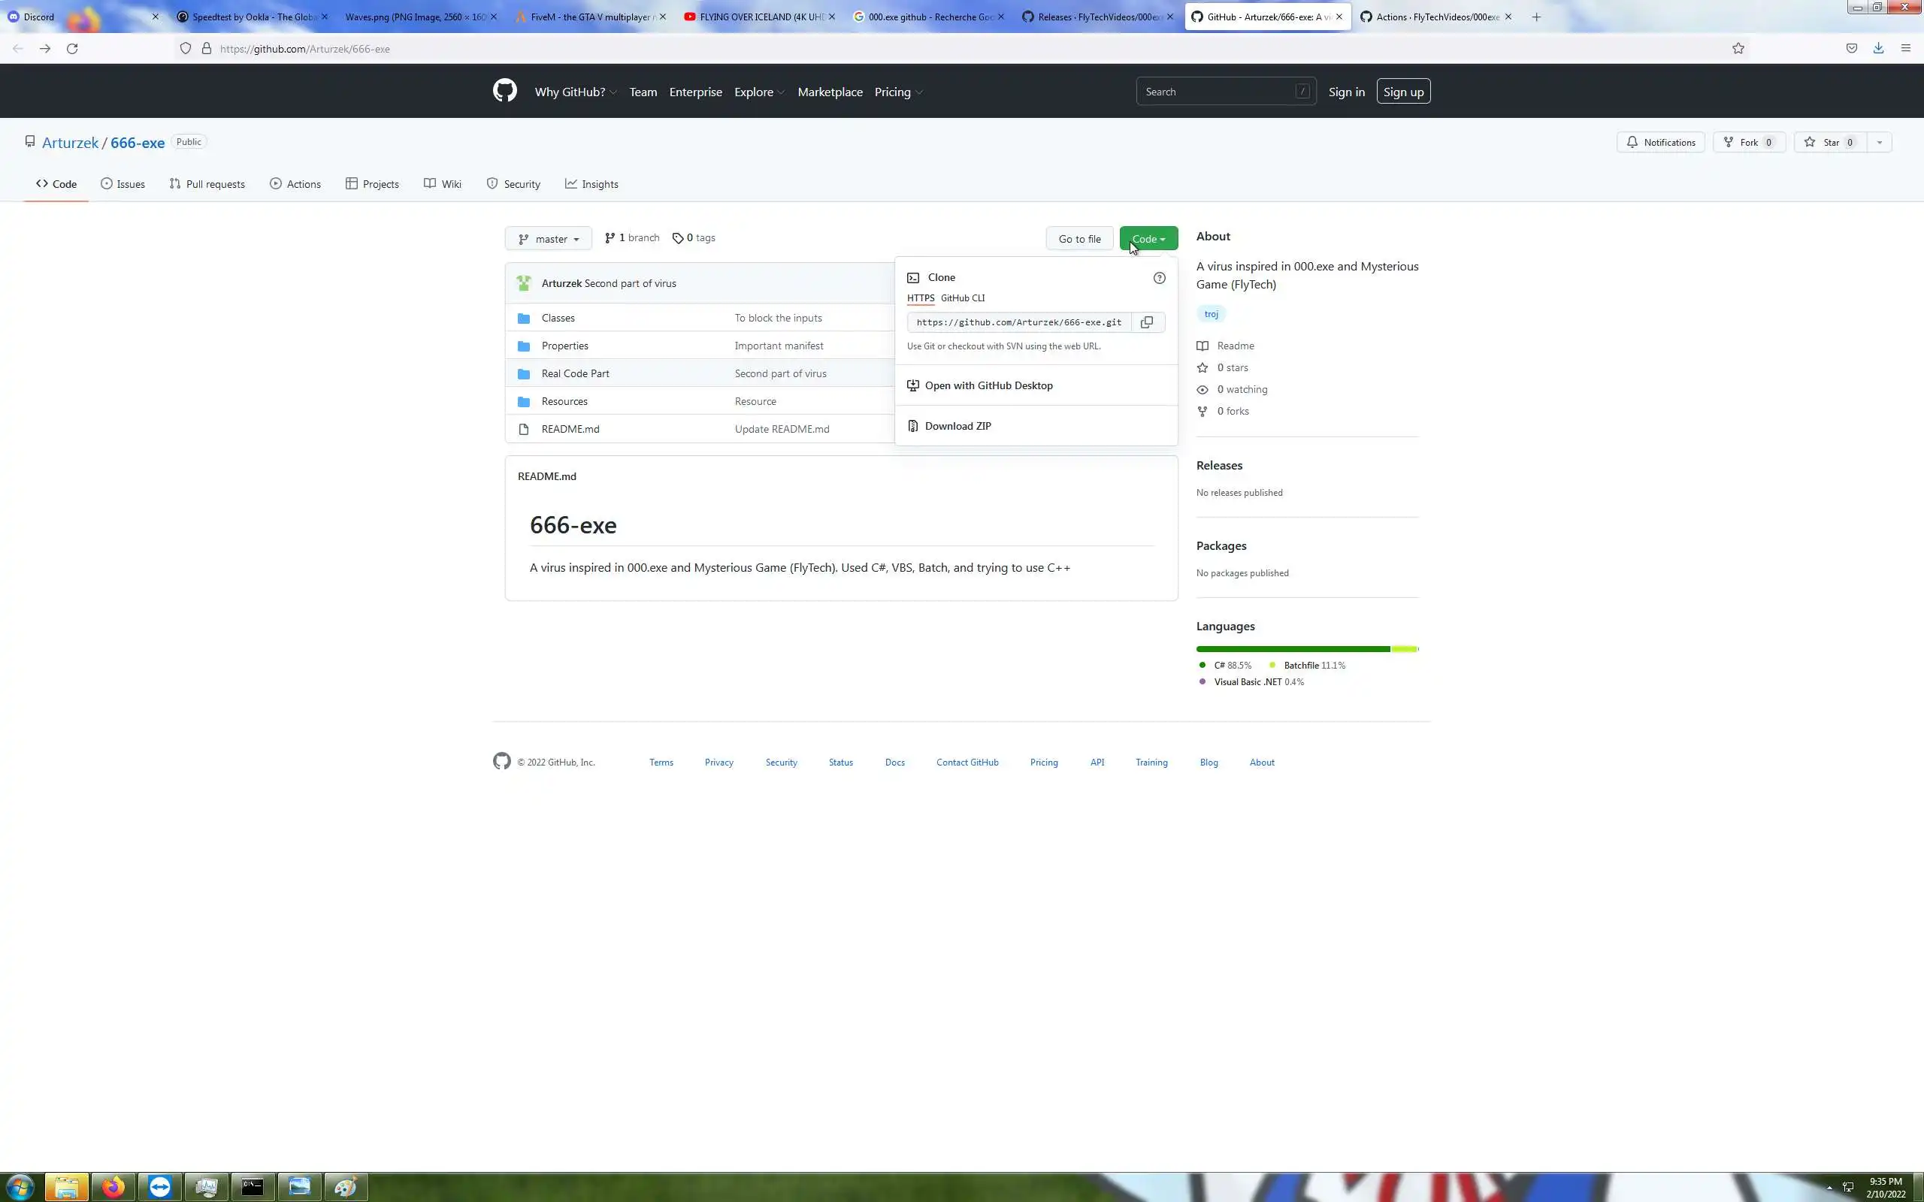Reload the current page
Viewport: 1924px width, 1202px height.
click(x=72, y=49)
